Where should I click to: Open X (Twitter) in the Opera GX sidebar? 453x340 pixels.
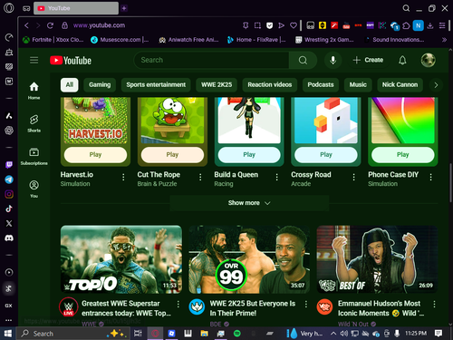point(9,223)
